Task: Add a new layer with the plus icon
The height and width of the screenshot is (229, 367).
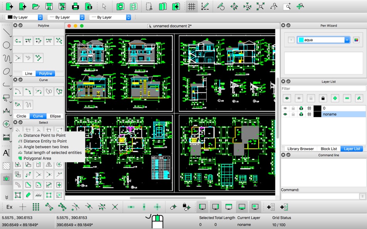Action: click(x=335, y=98)
